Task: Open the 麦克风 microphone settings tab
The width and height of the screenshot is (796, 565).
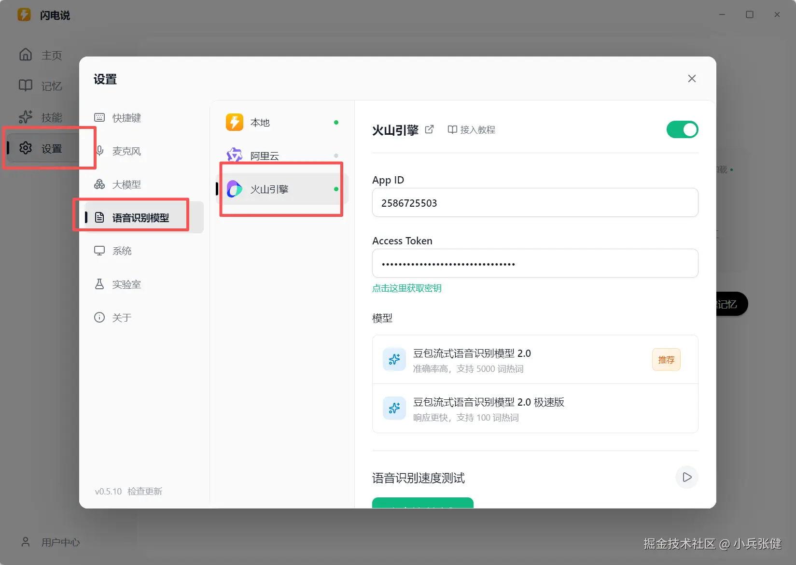Action: coord(144,151)
